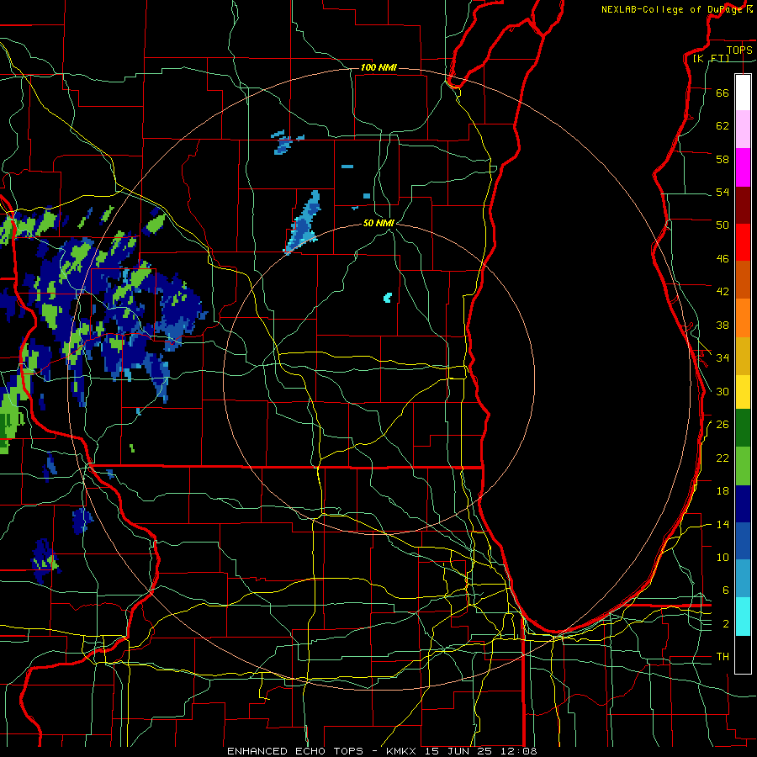Click the ENHANCED ECHO TOPS caption text
757x757 pixels.
[295, 751]
